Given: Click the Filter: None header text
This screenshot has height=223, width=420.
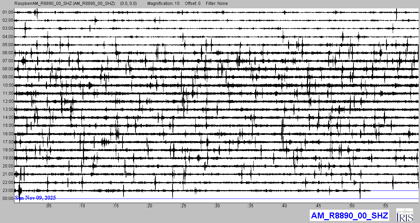Looking at the screenshot, I should pyautogui.click(x=217, y=3).
